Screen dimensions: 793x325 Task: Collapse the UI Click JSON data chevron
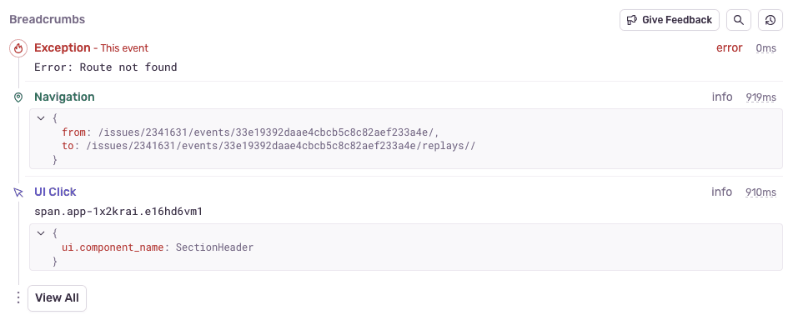tap(41, 233)
